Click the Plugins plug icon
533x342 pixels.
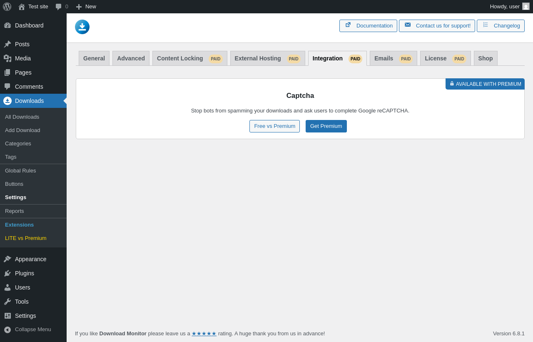point(7,273)
